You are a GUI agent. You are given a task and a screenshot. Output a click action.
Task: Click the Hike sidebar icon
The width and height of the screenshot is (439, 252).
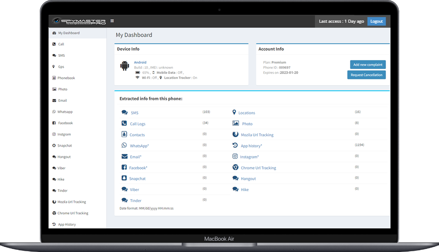pyautogui.click(x=54, y=179)
